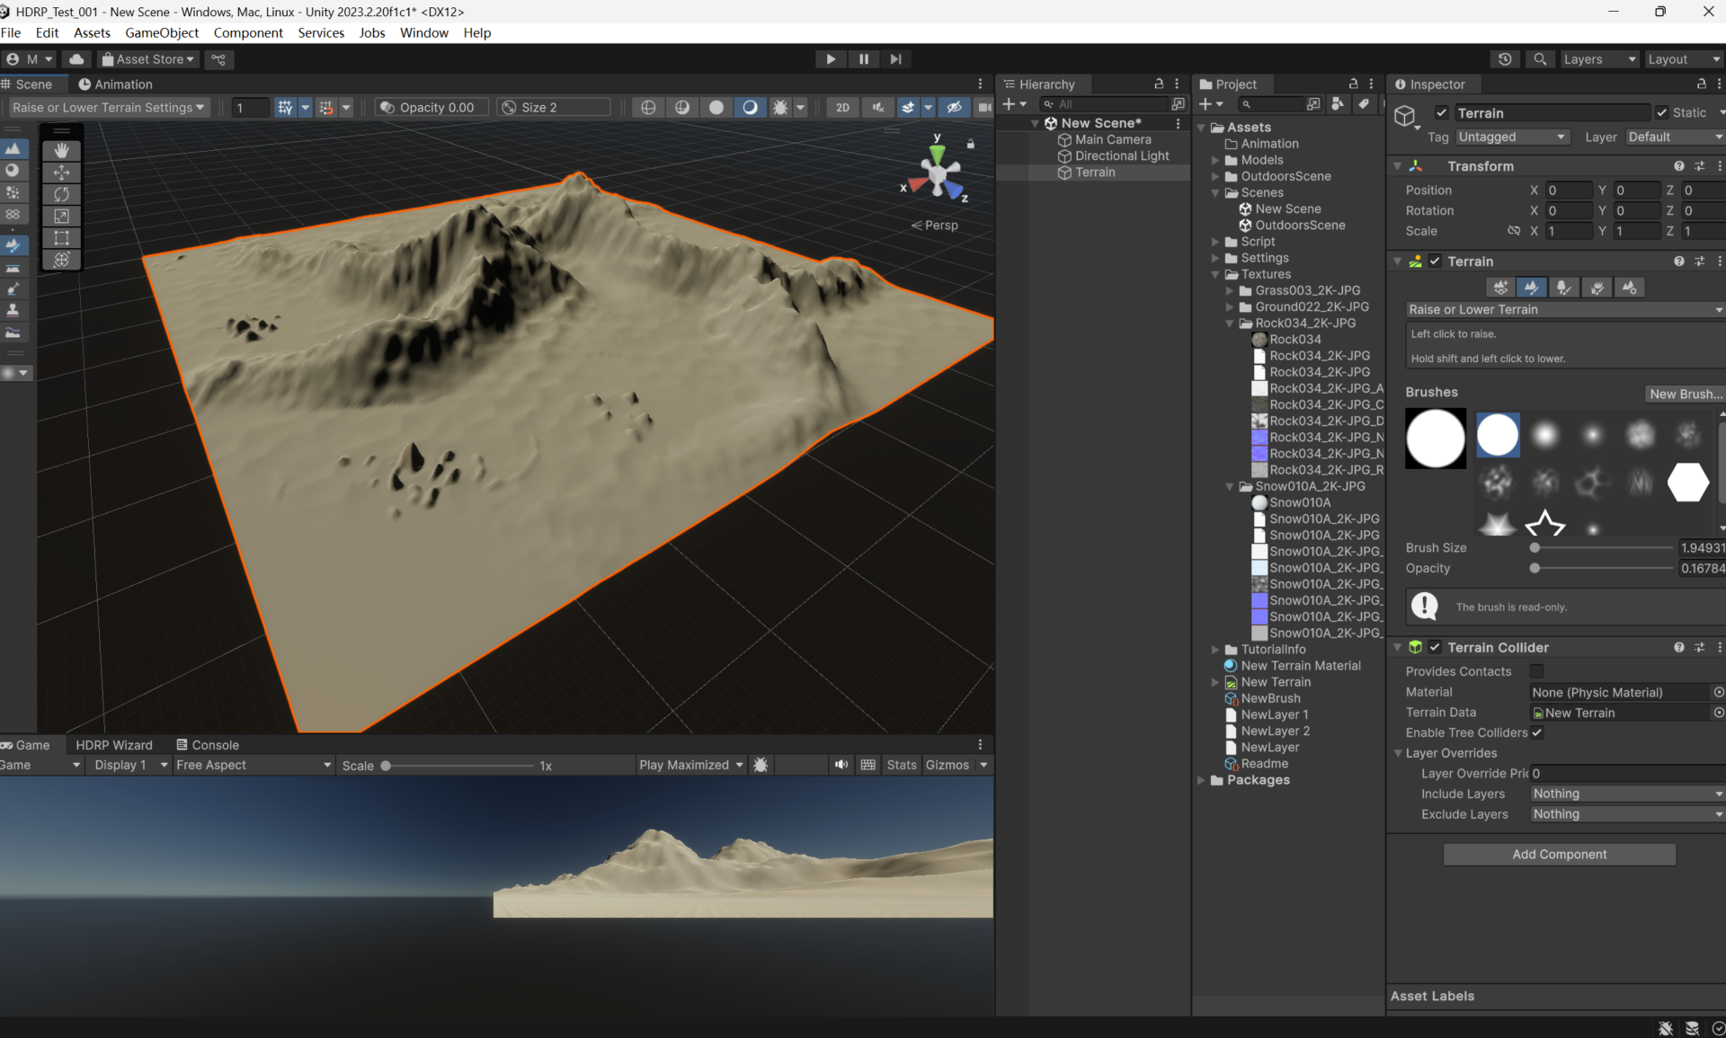
Task: Open the Terrain Settings tool icon
Action: [1629, 287]
